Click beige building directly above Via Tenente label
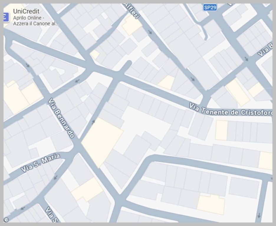276x226 pixels. (x=167, y=82)
